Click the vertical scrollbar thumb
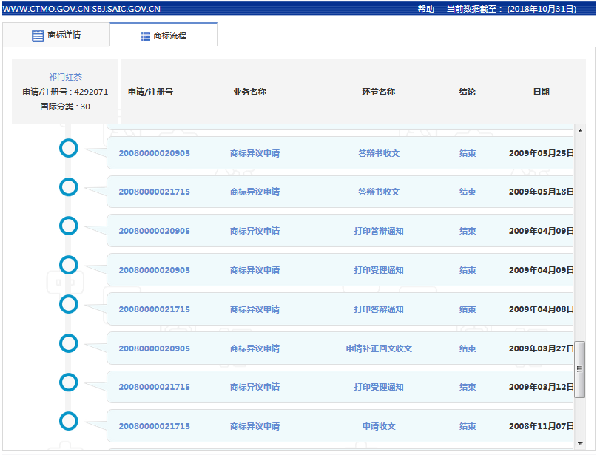Screen dimensions: 600x455 (x=580, y=369)
